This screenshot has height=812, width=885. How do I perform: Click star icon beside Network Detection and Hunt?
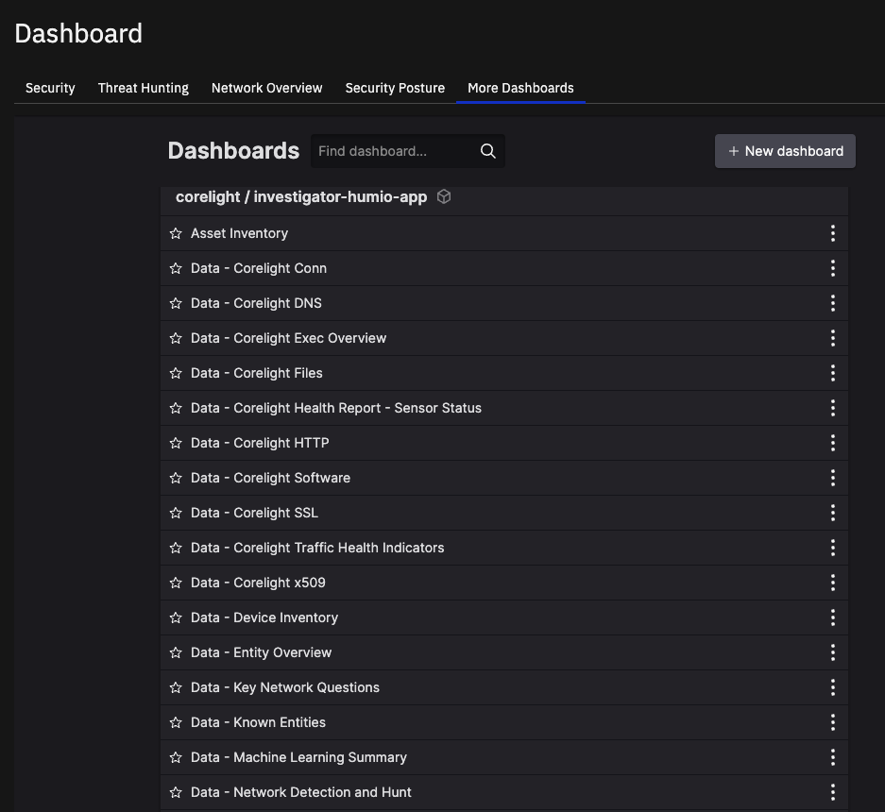pos(176,793)
